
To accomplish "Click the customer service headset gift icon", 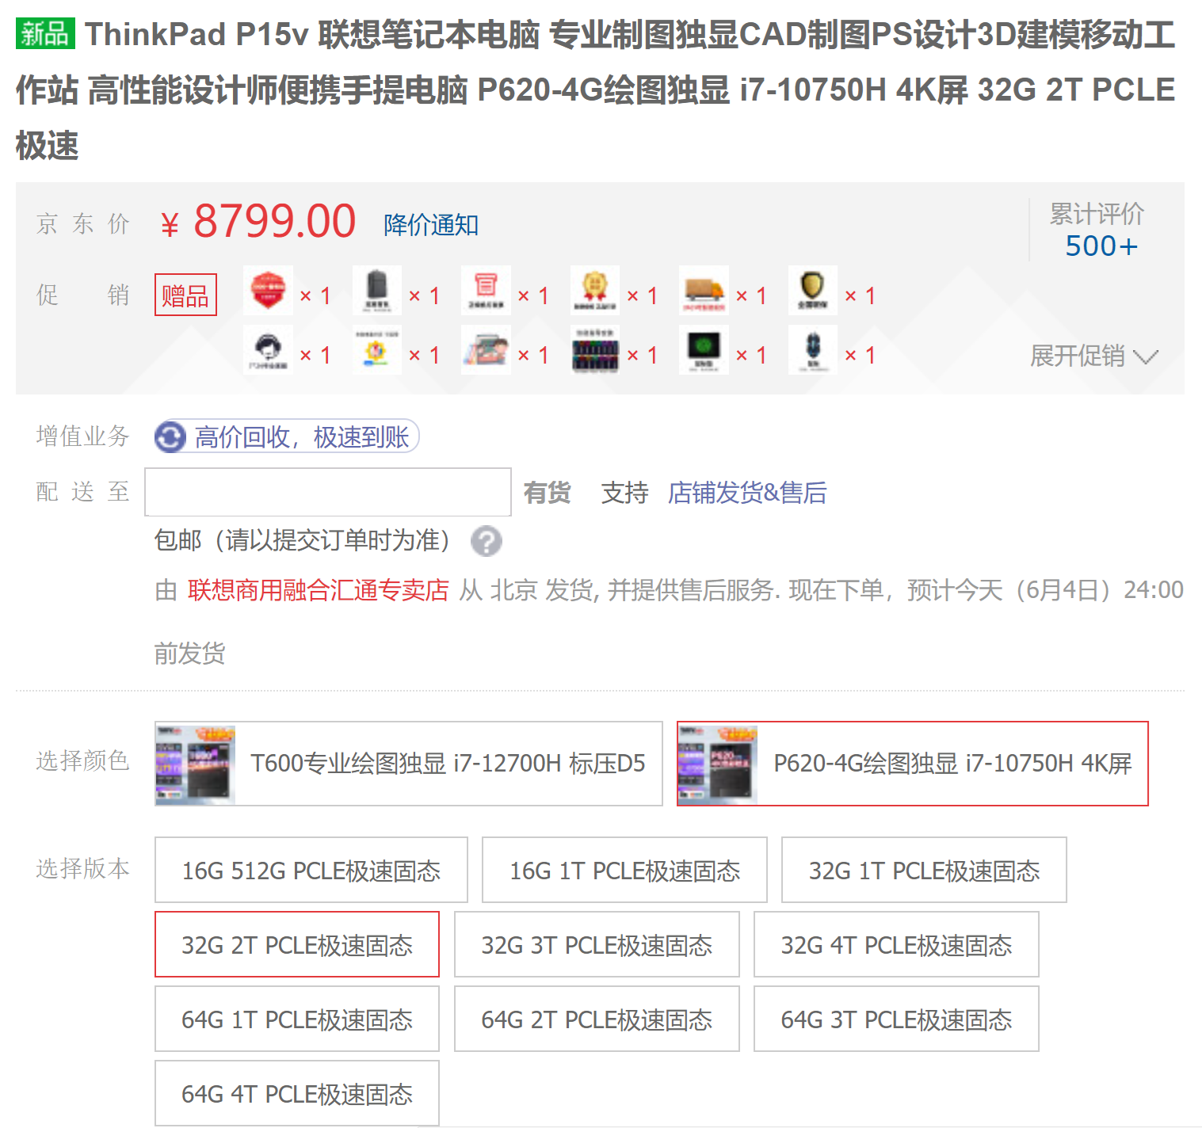I will (x=268, y=350).
